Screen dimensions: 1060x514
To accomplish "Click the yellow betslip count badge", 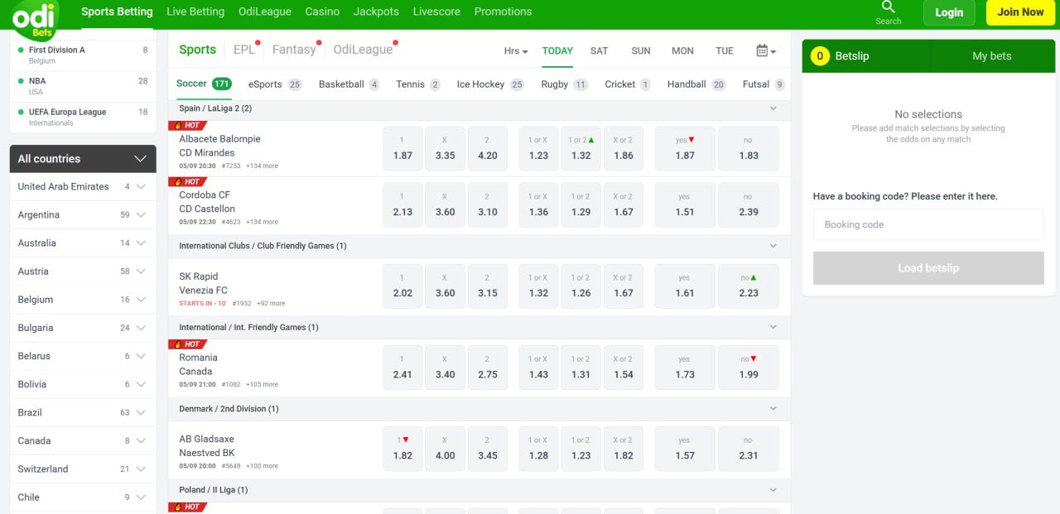I will [x=820, y=56].
